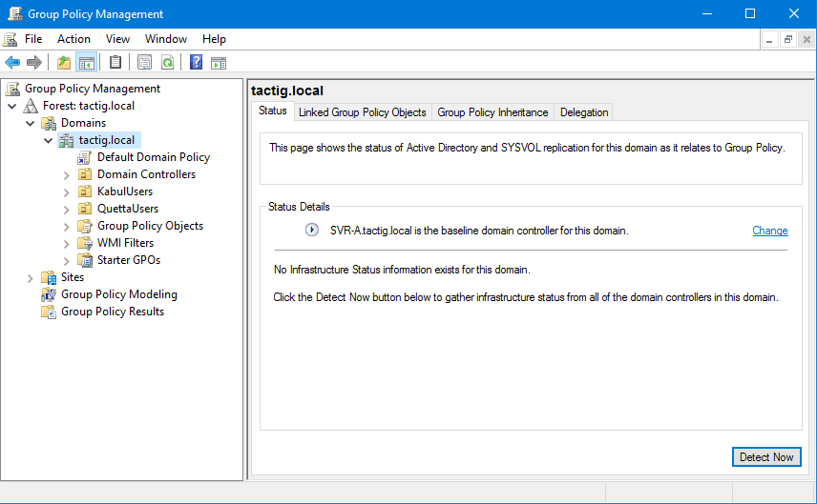Expand the QuettaUsers node
Viewport: 817px width, 504px height.
click(x=66, y=210)
